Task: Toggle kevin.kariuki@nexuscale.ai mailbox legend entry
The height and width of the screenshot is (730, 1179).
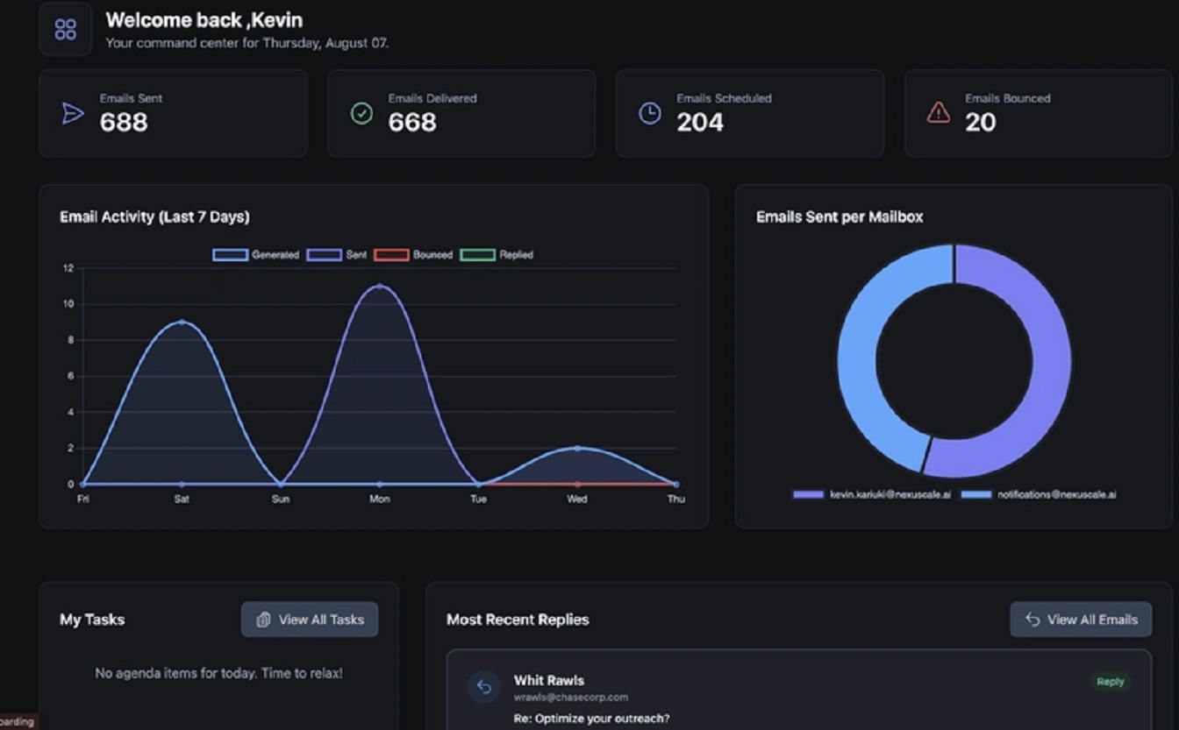Action: pyautogui.click(x=871, y=495)
